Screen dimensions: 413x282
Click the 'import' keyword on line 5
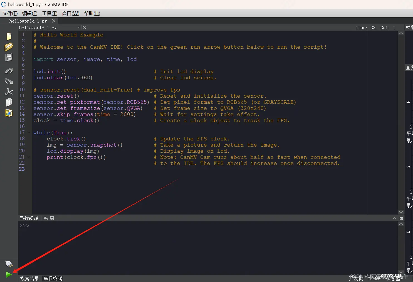[43, 59]
